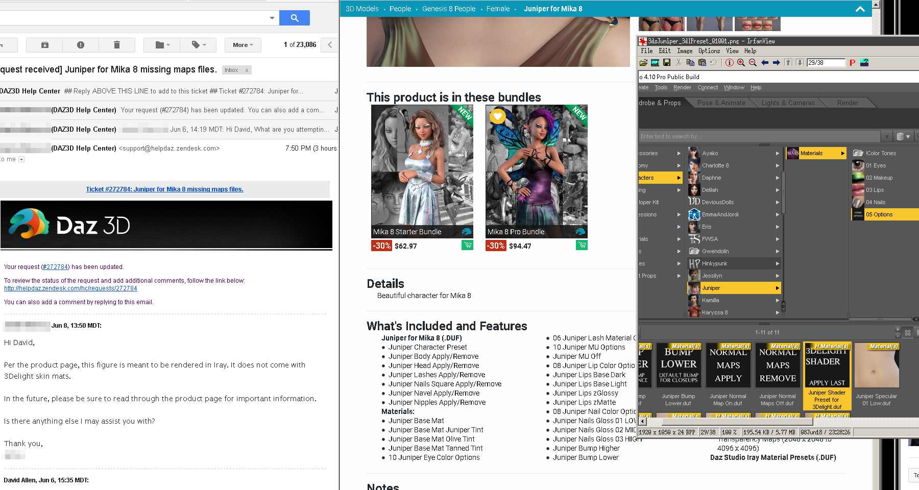Open the Gmail Move to folder dropdown
This screenshot has width=919, height=490.
162,45
